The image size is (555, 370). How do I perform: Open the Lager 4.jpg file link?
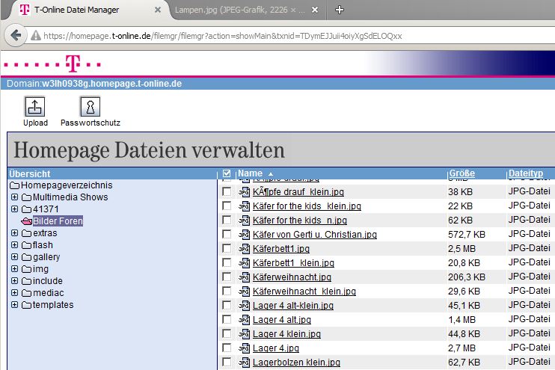pos(276,348)
